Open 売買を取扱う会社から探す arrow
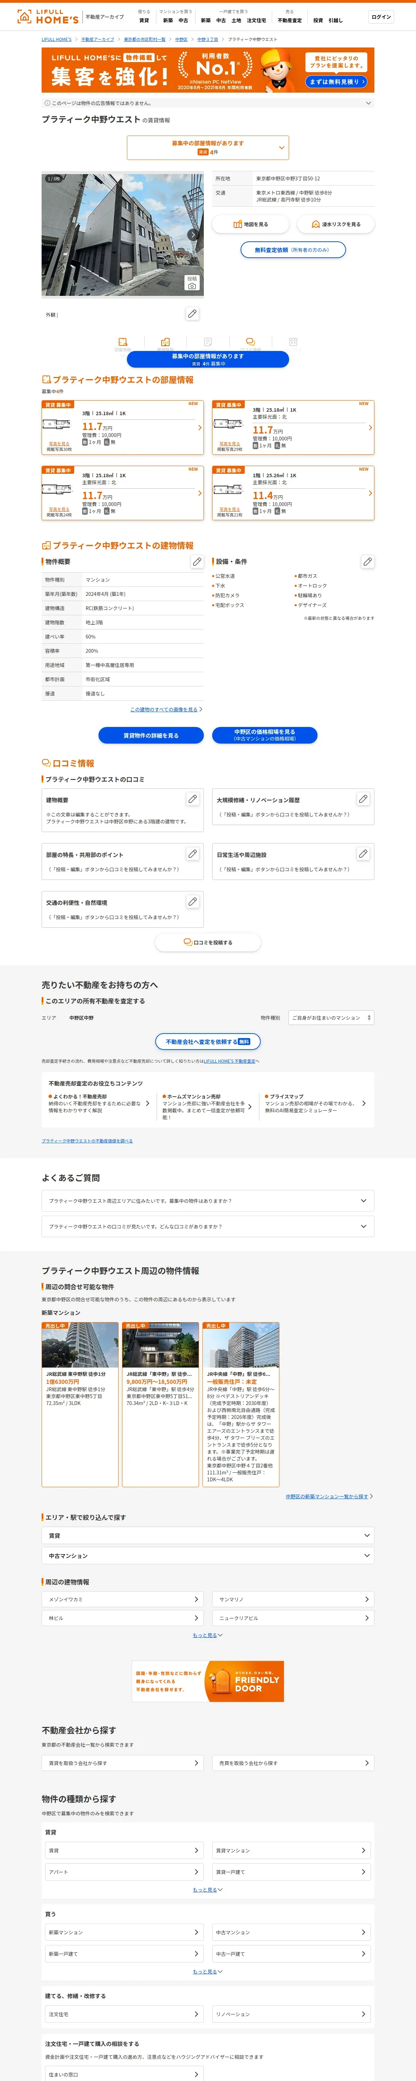The image size is (416, 2081). click(367, 1763)
